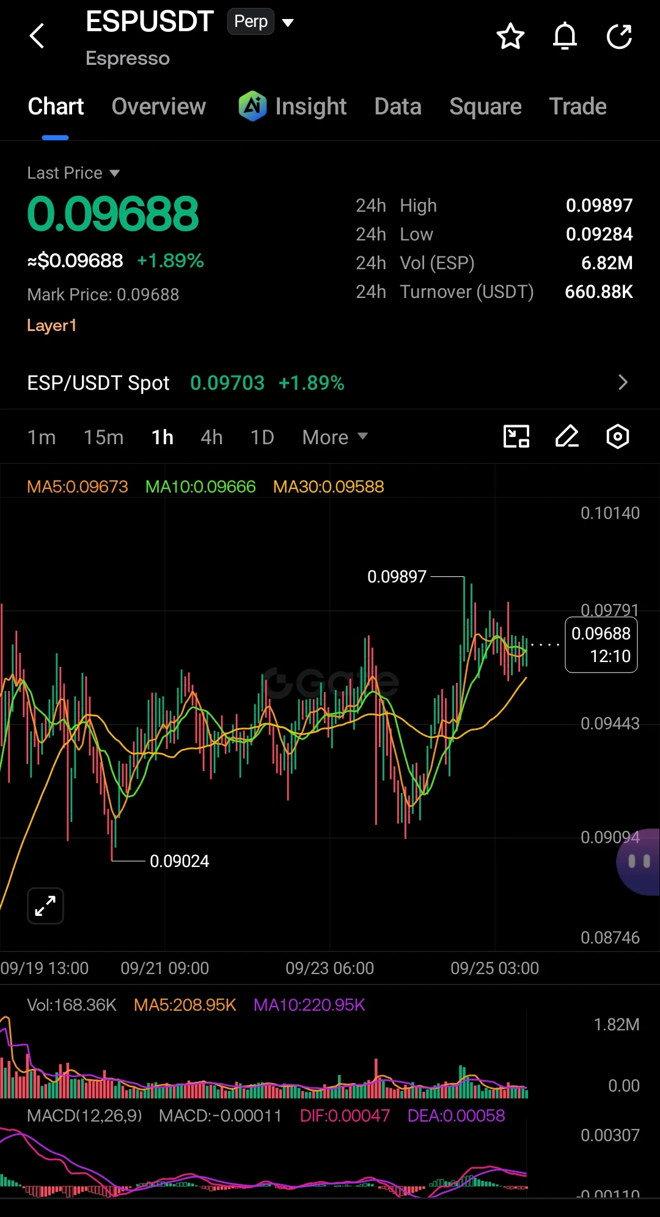Viewport: 660px width, 1217px height.
Task: Tap the DEA:0.00058 value
Action: pos(456,1115)
